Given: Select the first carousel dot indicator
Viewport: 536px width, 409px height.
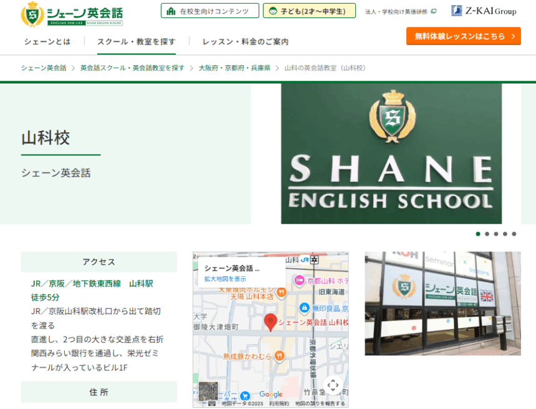Looking at the screenshot, I should pos(478,234).
